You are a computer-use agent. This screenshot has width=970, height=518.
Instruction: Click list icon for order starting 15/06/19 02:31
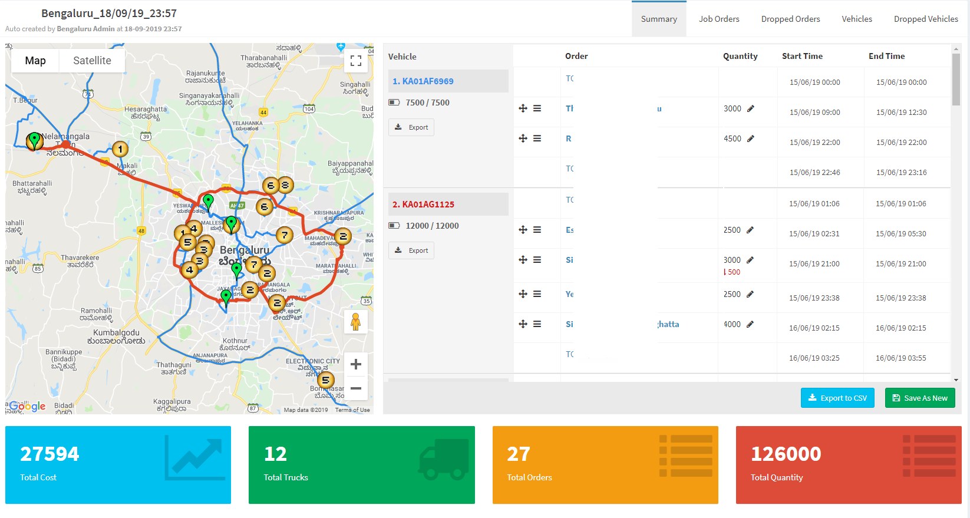point(537,230)
